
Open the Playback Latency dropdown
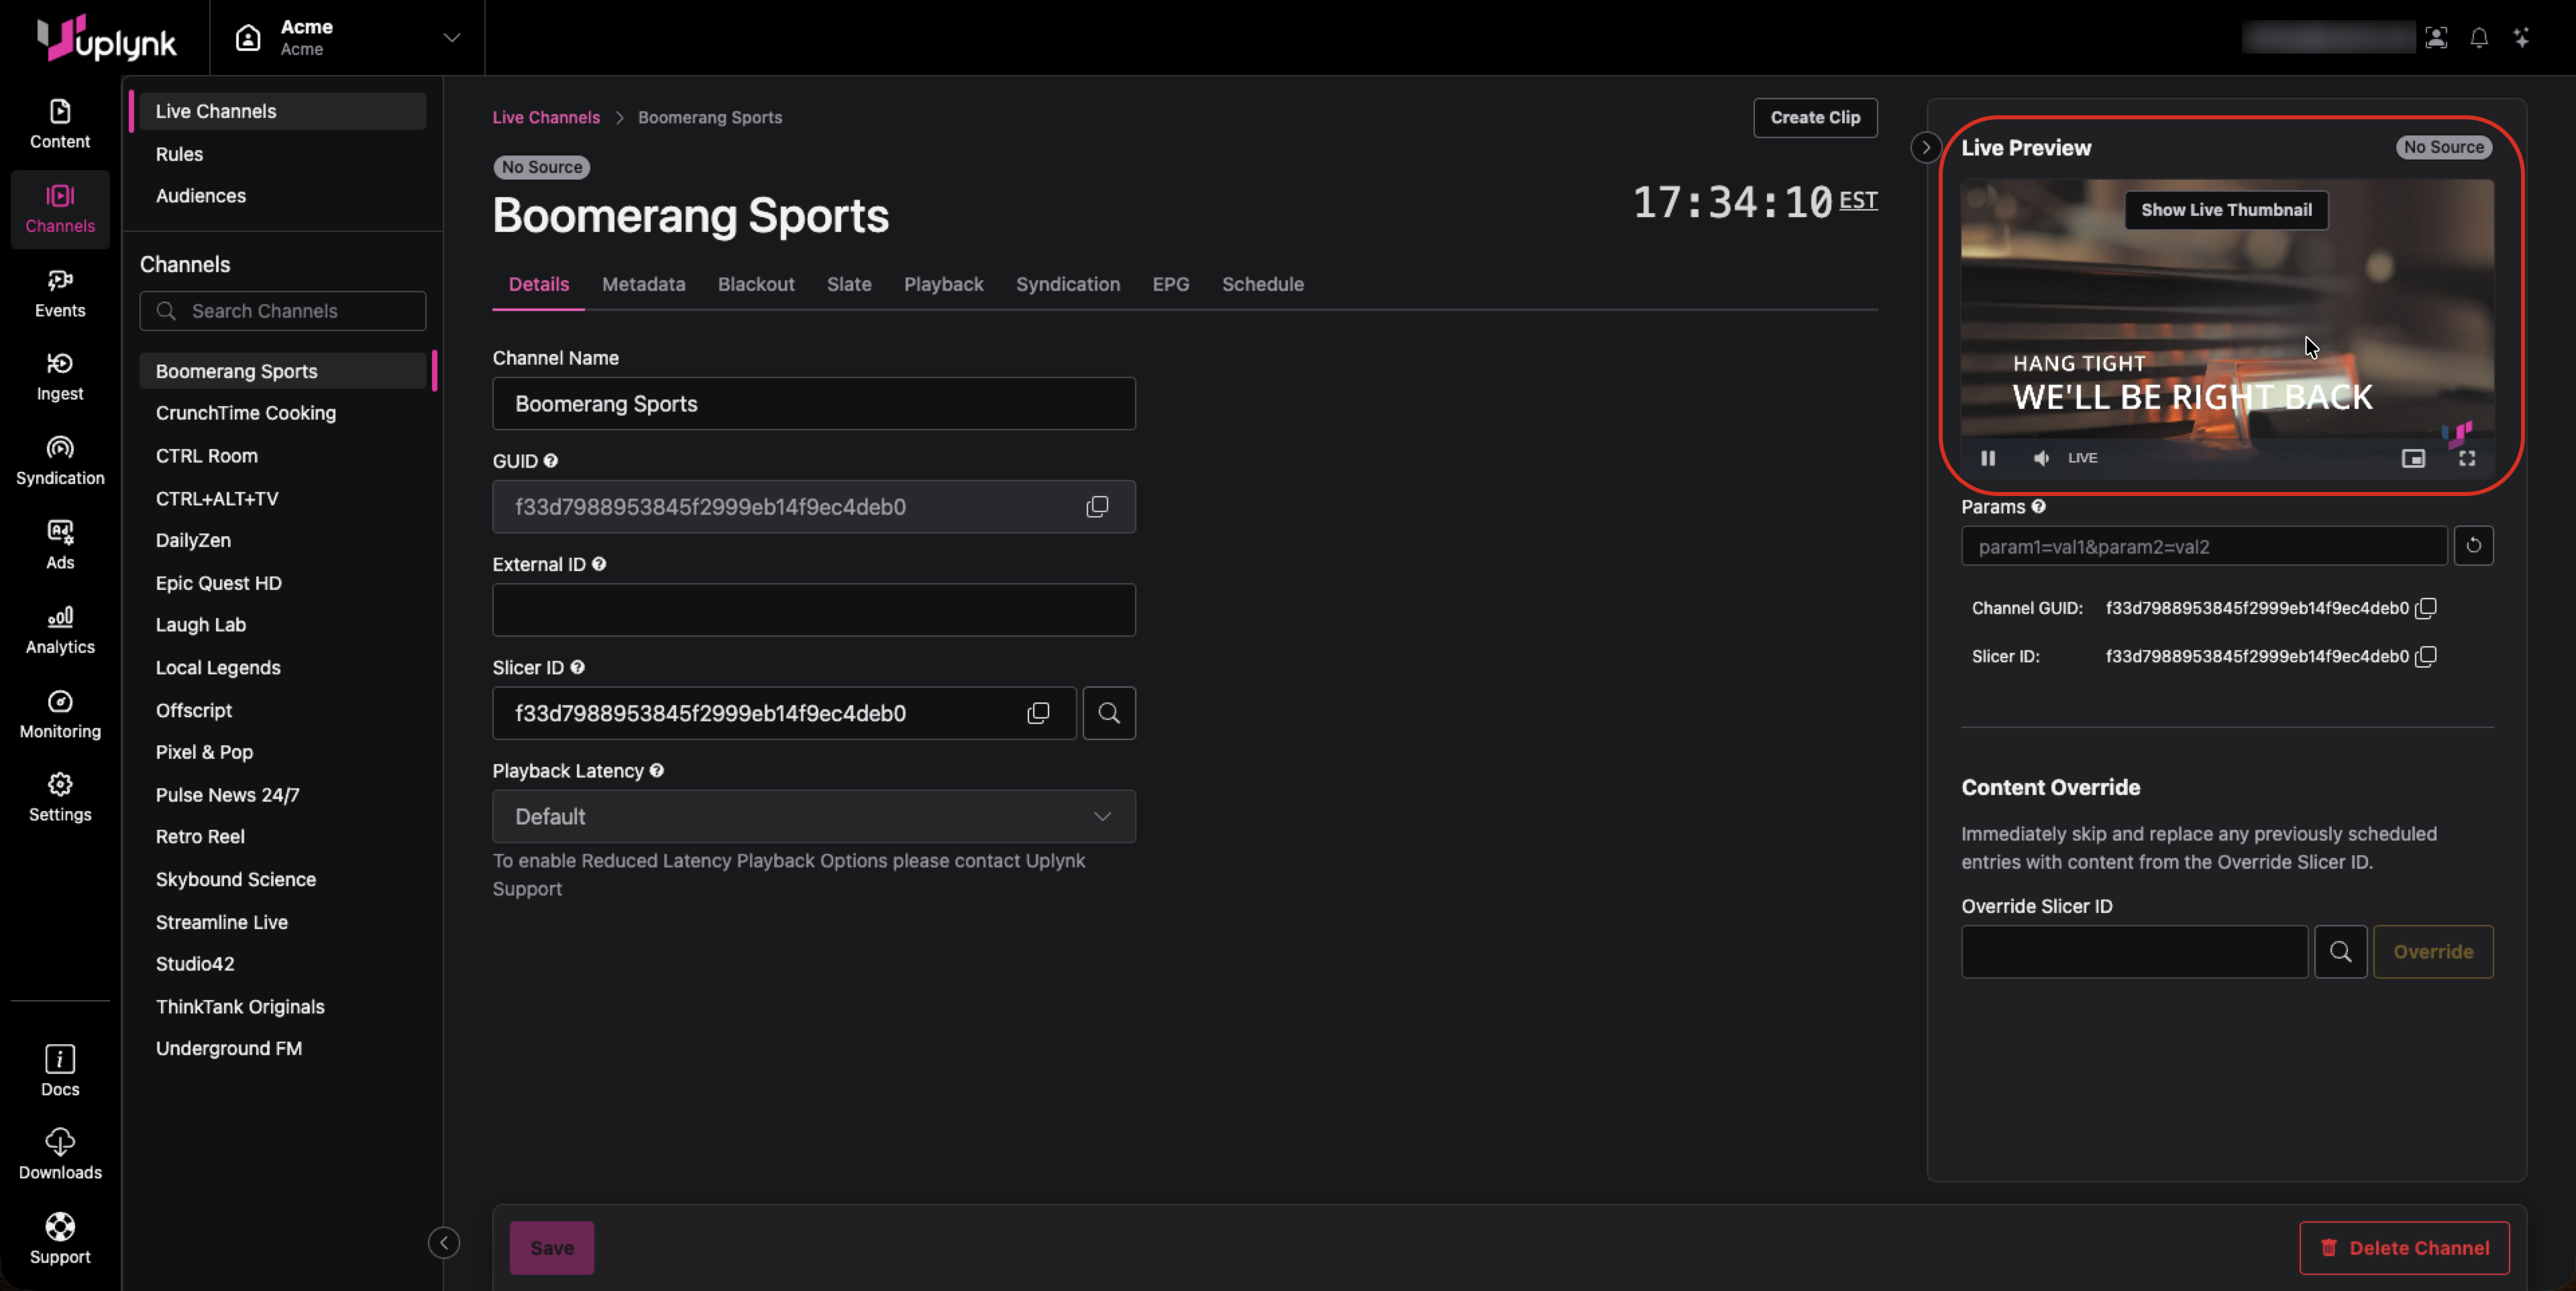click(813, 816)
